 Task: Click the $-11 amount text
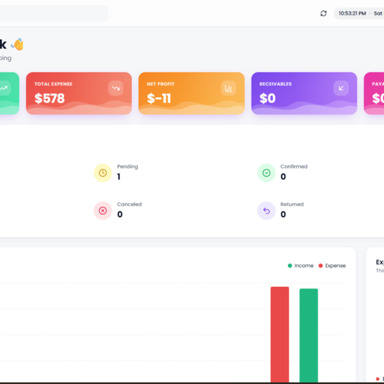coord(159,99)
